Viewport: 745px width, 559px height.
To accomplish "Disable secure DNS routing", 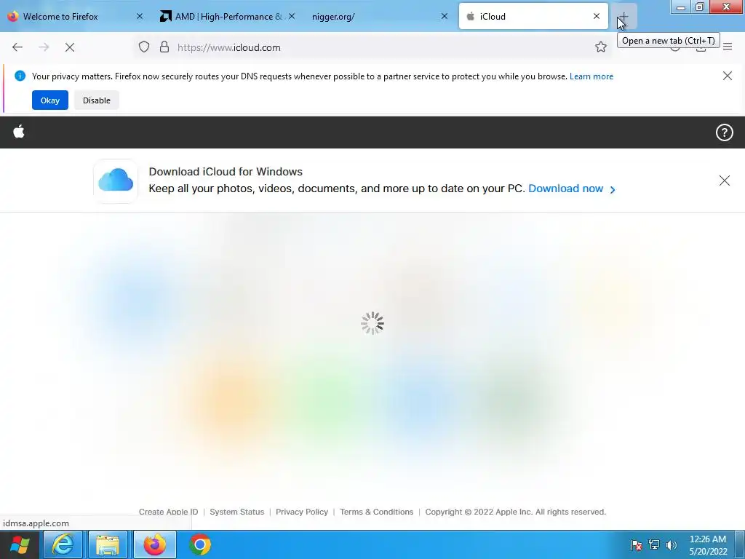I will tap(97, 100).
